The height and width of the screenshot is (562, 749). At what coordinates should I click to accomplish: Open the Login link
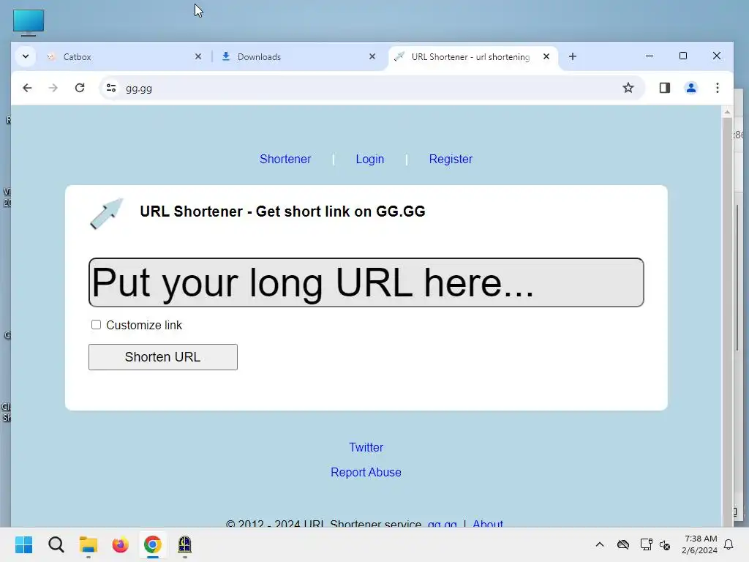coord(369,159)
